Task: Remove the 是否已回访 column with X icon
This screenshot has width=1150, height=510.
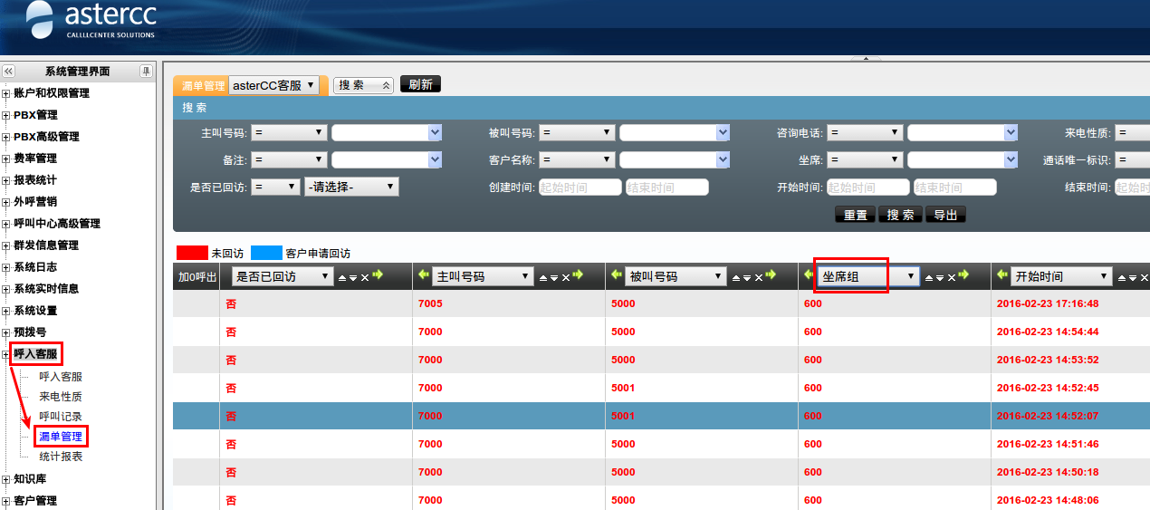Action: click(x=365, y=277)
